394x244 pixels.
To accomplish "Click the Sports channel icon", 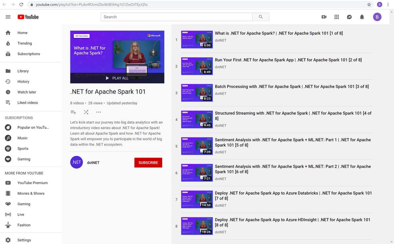I will (x=8, y=148).
